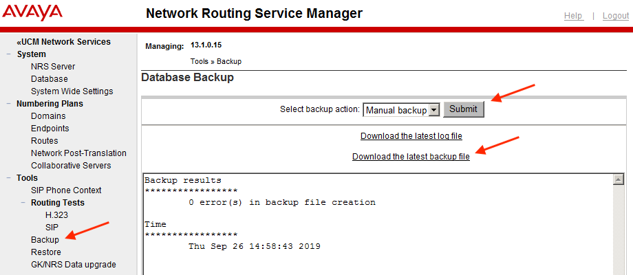Open GK/NRS Data upgrade
The image size is (633, 275).
click(x=74, y=265)
